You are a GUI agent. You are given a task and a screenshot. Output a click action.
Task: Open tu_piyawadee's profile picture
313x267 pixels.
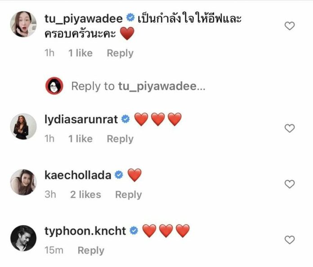pyautogui.click(x=23, y=24)
